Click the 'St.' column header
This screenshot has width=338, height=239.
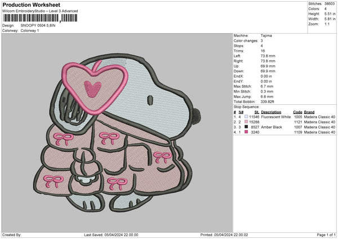click(x=257, y=112)
